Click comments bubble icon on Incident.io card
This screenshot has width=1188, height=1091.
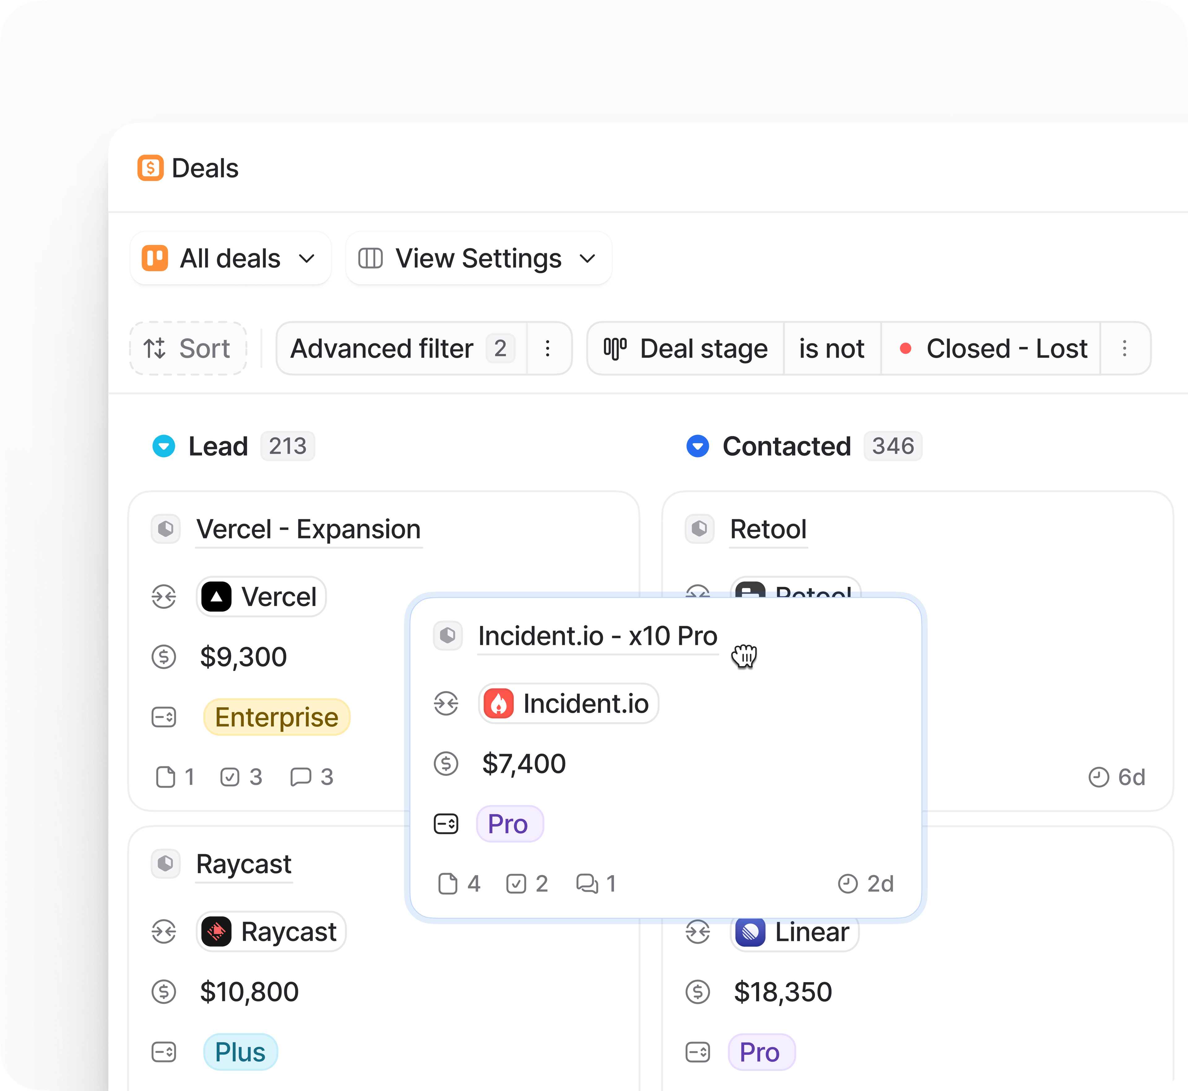click(x=587, y=884)
